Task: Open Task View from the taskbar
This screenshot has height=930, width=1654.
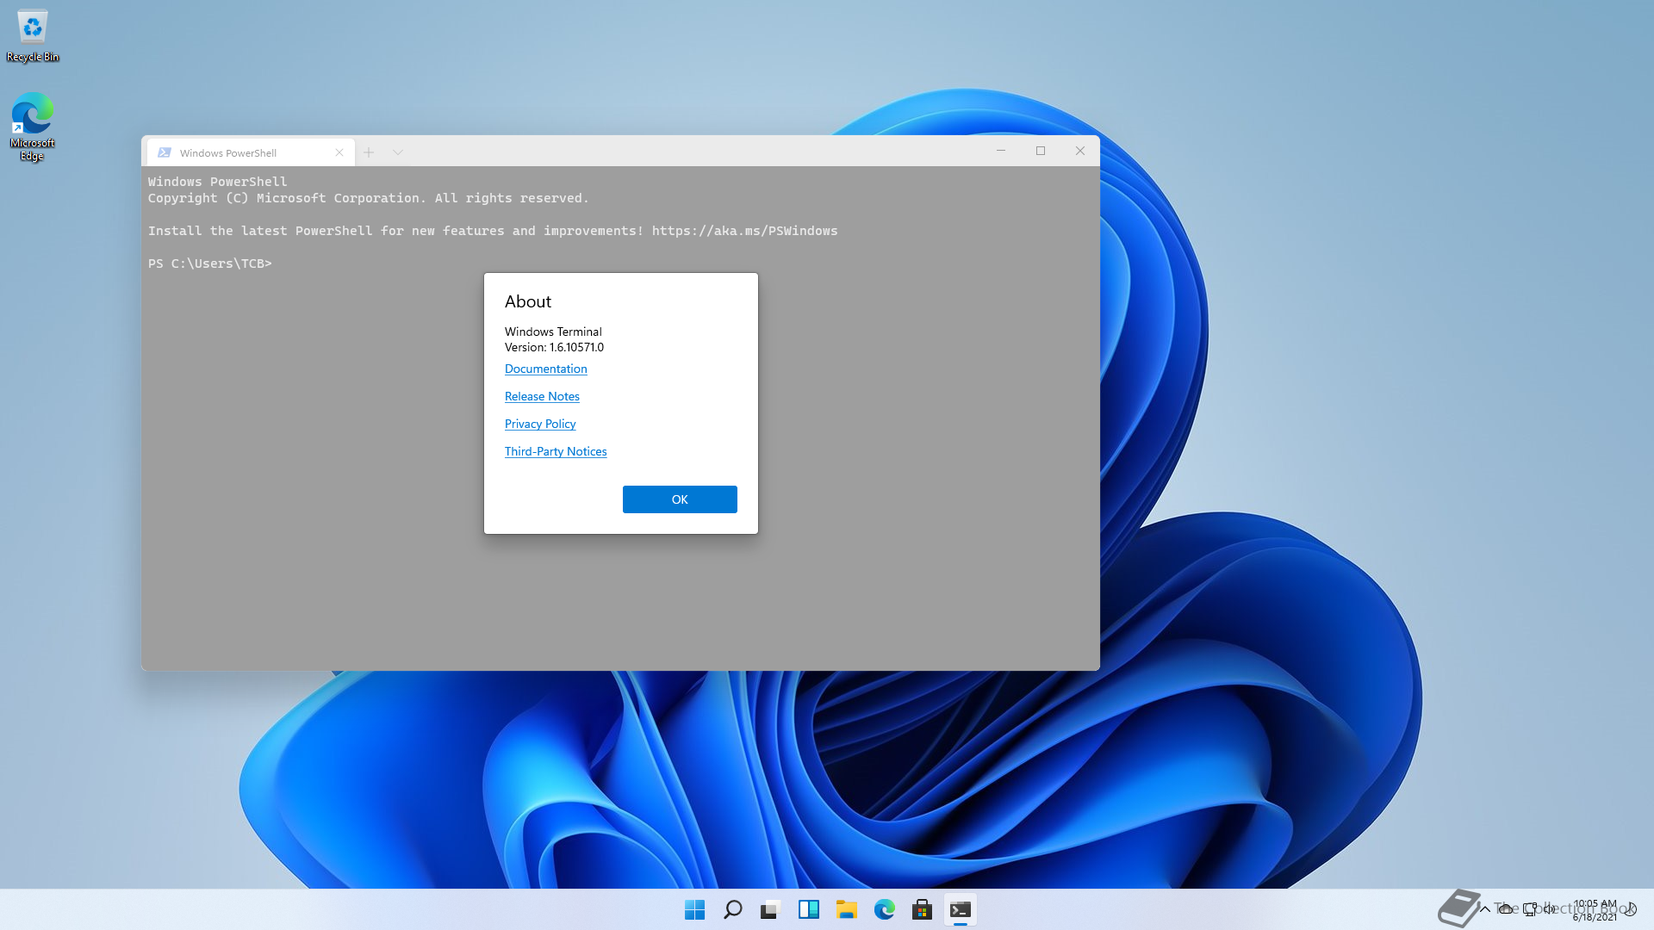Action: [x=770, y=909]
